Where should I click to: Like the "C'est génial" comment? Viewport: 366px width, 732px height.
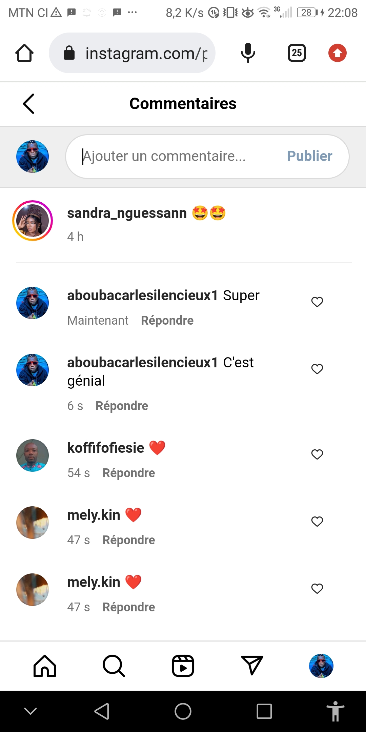click(317, 369)
